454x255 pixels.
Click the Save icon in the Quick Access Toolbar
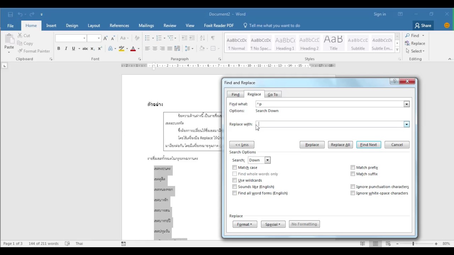(x=10, y=15)
